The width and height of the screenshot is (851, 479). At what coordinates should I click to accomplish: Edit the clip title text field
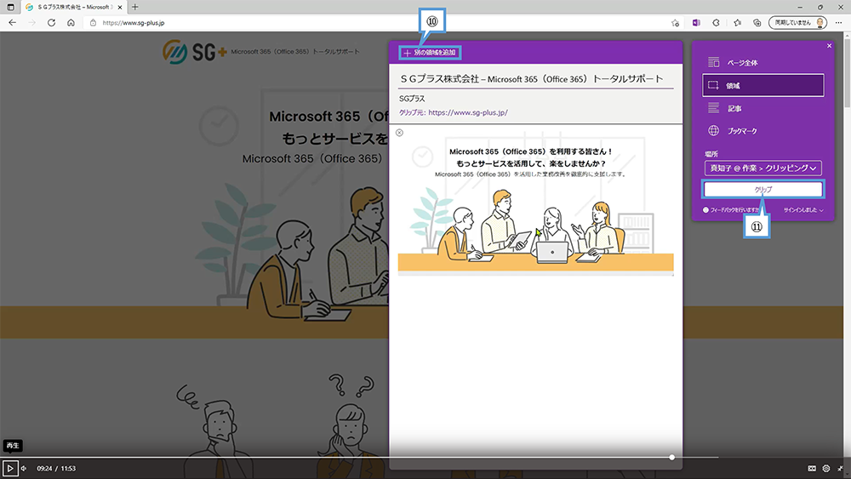pos(535,79)
